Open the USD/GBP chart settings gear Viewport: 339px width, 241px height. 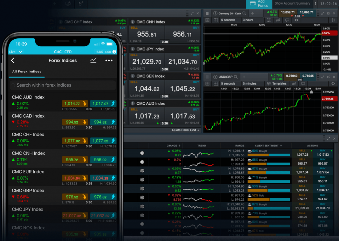pyautogui.click(x=333, y=84)
